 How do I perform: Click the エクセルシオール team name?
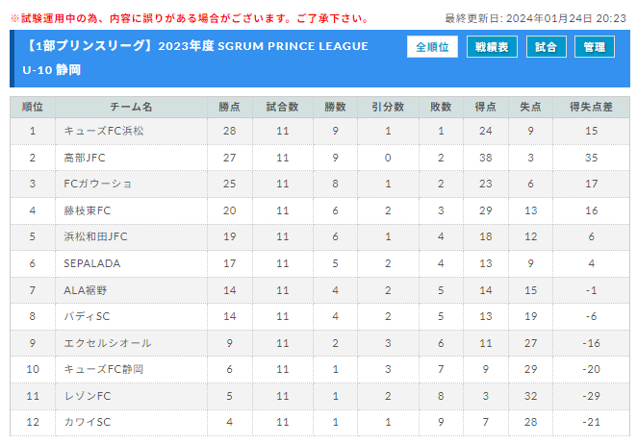108,343
